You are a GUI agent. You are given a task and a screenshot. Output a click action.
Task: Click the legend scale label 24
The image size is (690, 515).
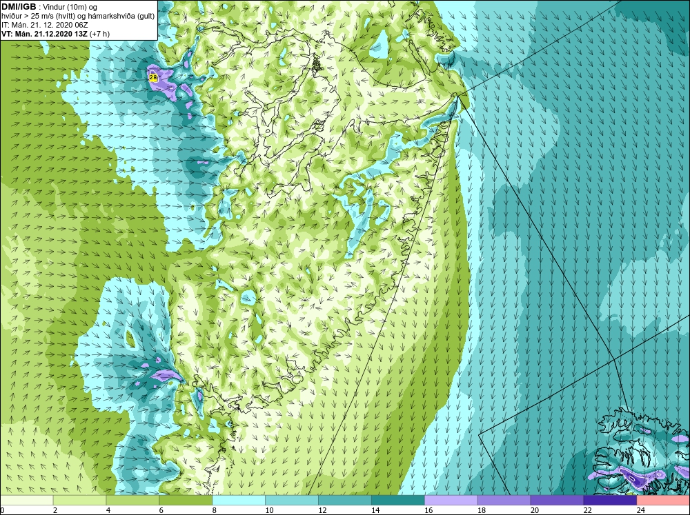tap(641, 510)
